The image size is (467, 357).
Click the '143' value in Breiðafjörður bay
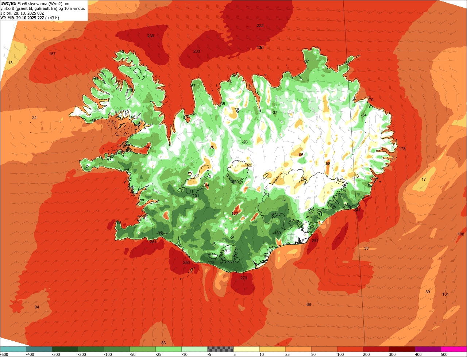pos(148,147)
